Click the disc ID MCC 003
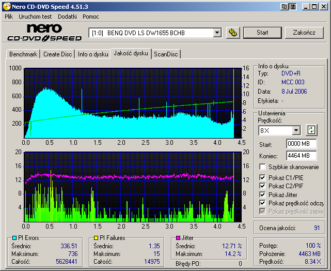 (x=293, y=82)
